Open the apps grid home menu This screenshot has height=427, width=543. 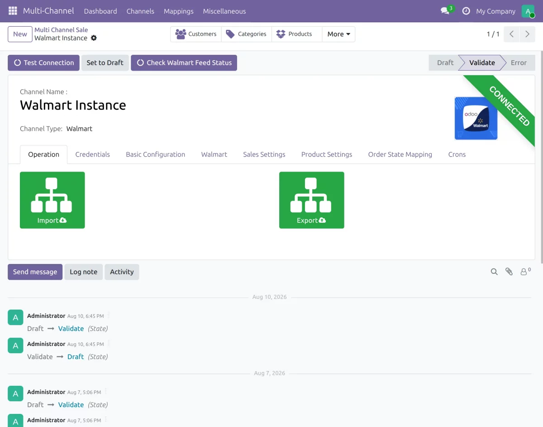(13, 11)
